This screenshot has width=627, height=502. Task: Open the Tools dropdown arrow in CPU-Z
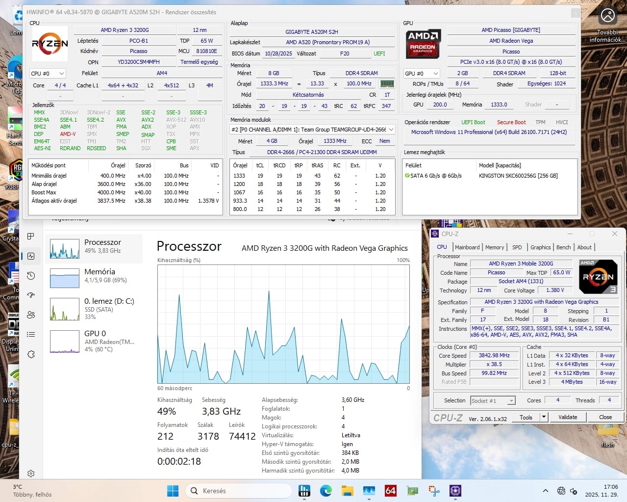tap(543, 417)
